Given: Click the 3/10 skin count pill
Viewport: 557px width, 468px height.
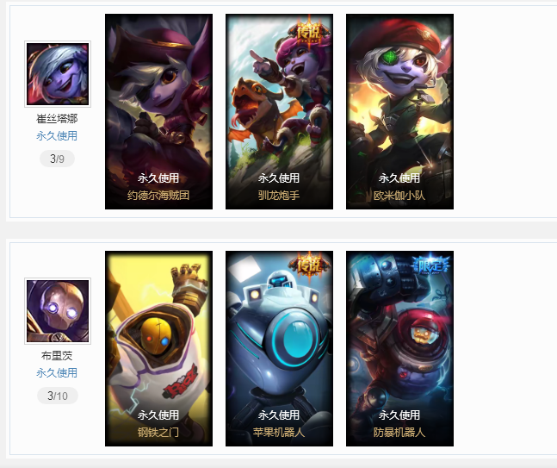Looking at the screenshot, I should click(58, 396).
